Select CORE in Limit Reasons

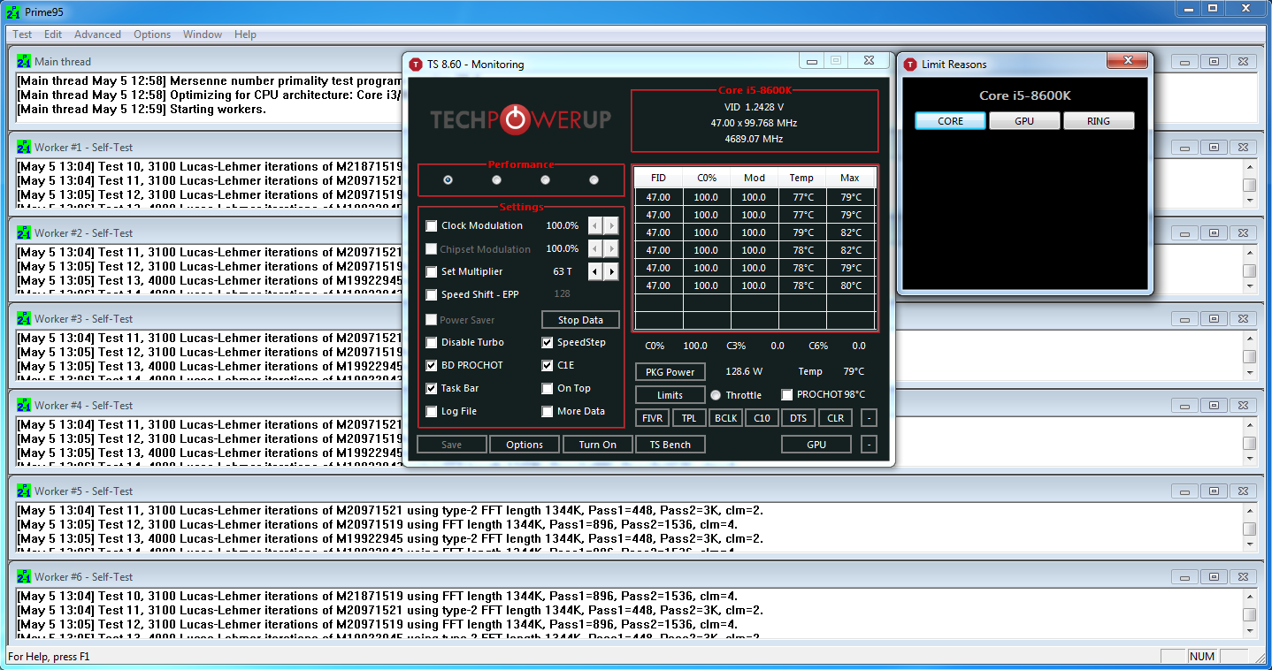pyautogui.click(x=950, y=121)
